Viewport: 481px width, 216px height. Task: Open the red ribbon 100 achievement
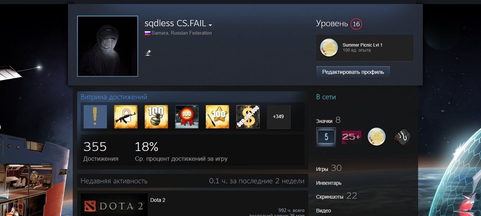pos(187,116)
